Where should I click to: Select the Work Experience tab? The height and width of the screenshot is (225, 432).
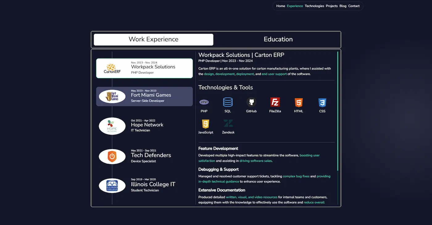click(x=153, y=40)
